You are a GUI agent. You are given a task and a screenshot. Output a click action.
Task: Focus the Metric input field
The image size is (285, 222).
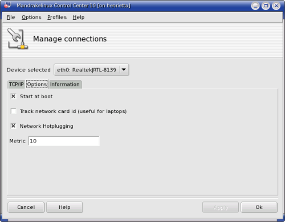pyautogui.click(x=64, y=141)
